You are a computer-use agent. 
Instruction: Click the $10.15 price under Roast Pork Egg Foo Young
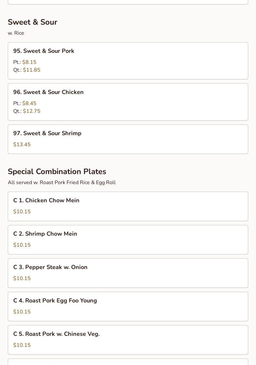click(x=22, y=312)
